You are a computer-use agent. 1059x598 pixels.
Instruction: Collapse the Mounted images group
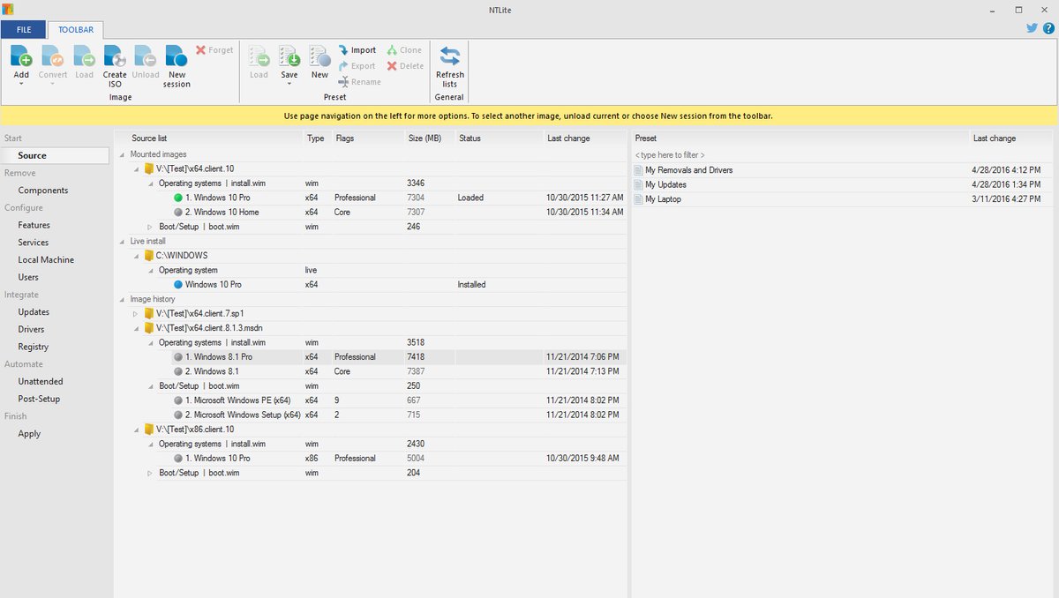click(120, 153)
